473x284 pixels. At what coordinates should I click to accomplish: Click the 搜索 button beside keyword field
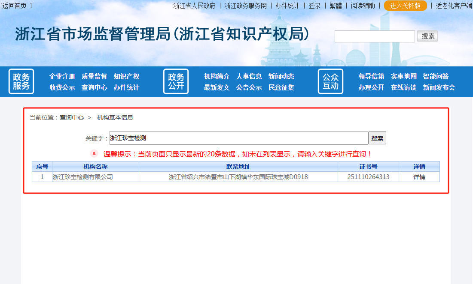point(377,138)
